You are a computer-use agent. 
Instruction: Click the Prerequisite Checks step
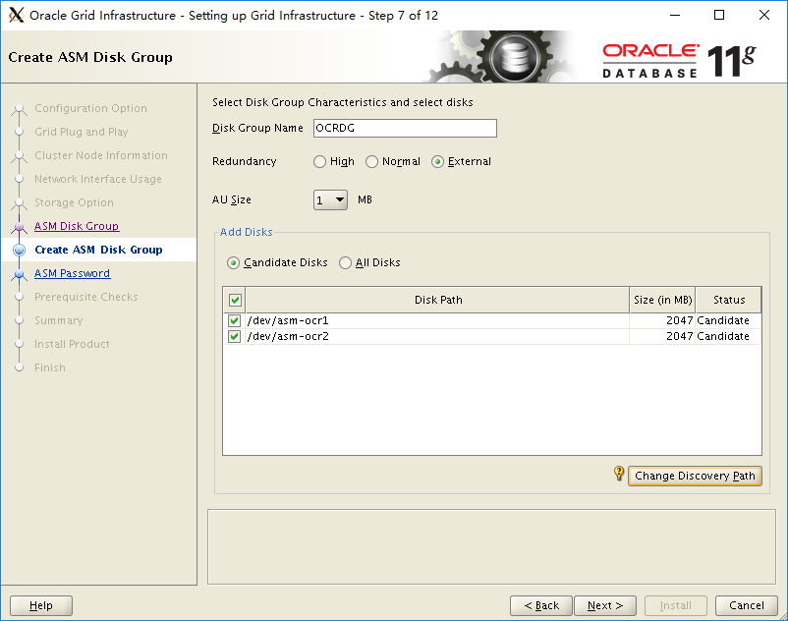[85, 297]
